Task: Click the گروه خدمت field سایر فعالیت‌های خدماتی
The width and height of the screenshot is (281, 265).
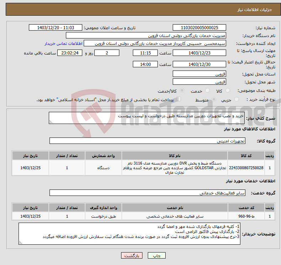Action: (147, 193)
